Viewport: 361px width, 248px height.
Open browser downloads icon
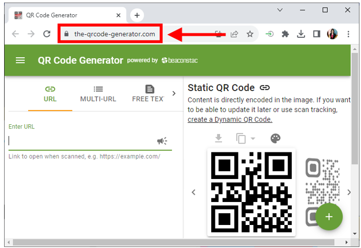coord(301,34)
